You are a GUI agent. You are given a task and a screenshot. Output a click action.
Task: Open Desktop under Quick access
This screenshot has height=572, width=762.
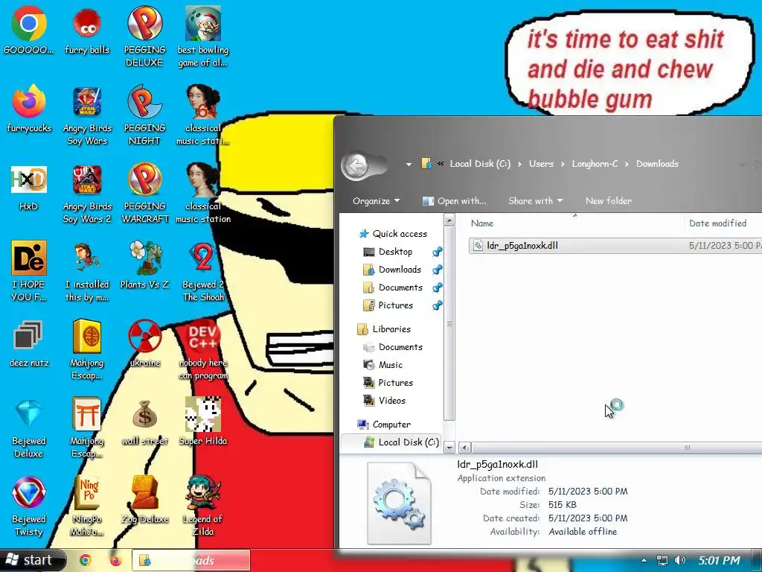pos(388,252)
